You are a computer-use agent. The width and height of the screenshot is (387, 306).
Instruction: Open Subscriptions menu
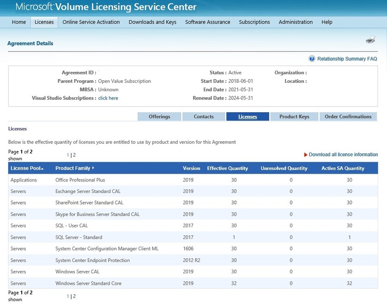click(254, 22)
